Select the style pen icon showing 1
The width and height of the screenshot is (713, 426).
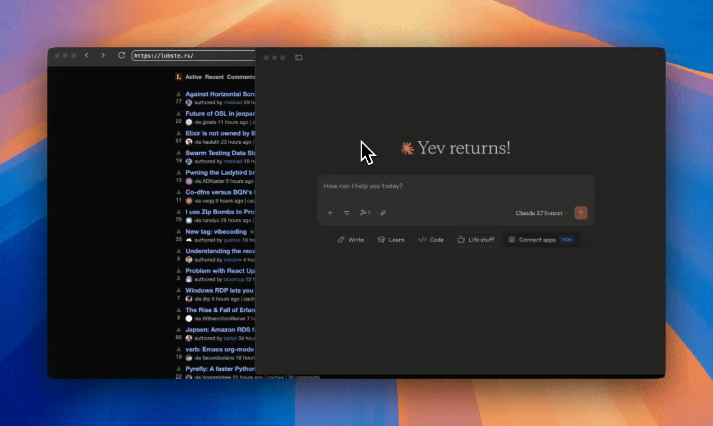tap(365, 212)
